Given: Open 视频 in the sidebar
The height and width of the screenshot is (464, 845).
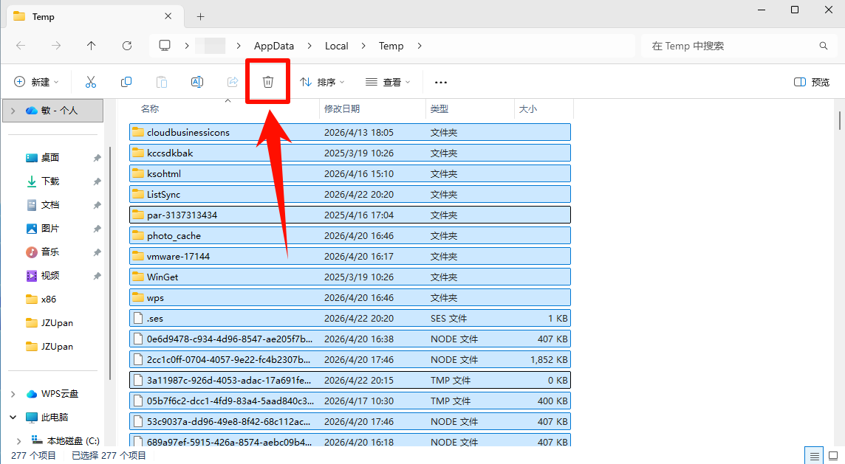Looking at the screenshot, I should [50, 276].
